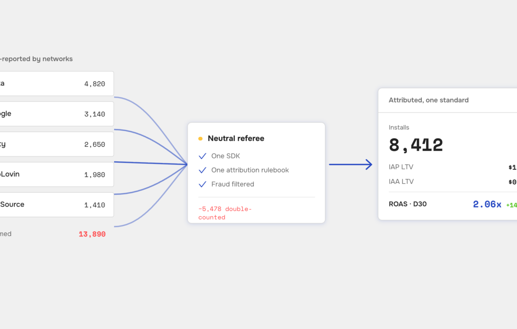Select the network card showing 2,650
The height and width of the screenshot is (329, 517).
coord(57,144)
